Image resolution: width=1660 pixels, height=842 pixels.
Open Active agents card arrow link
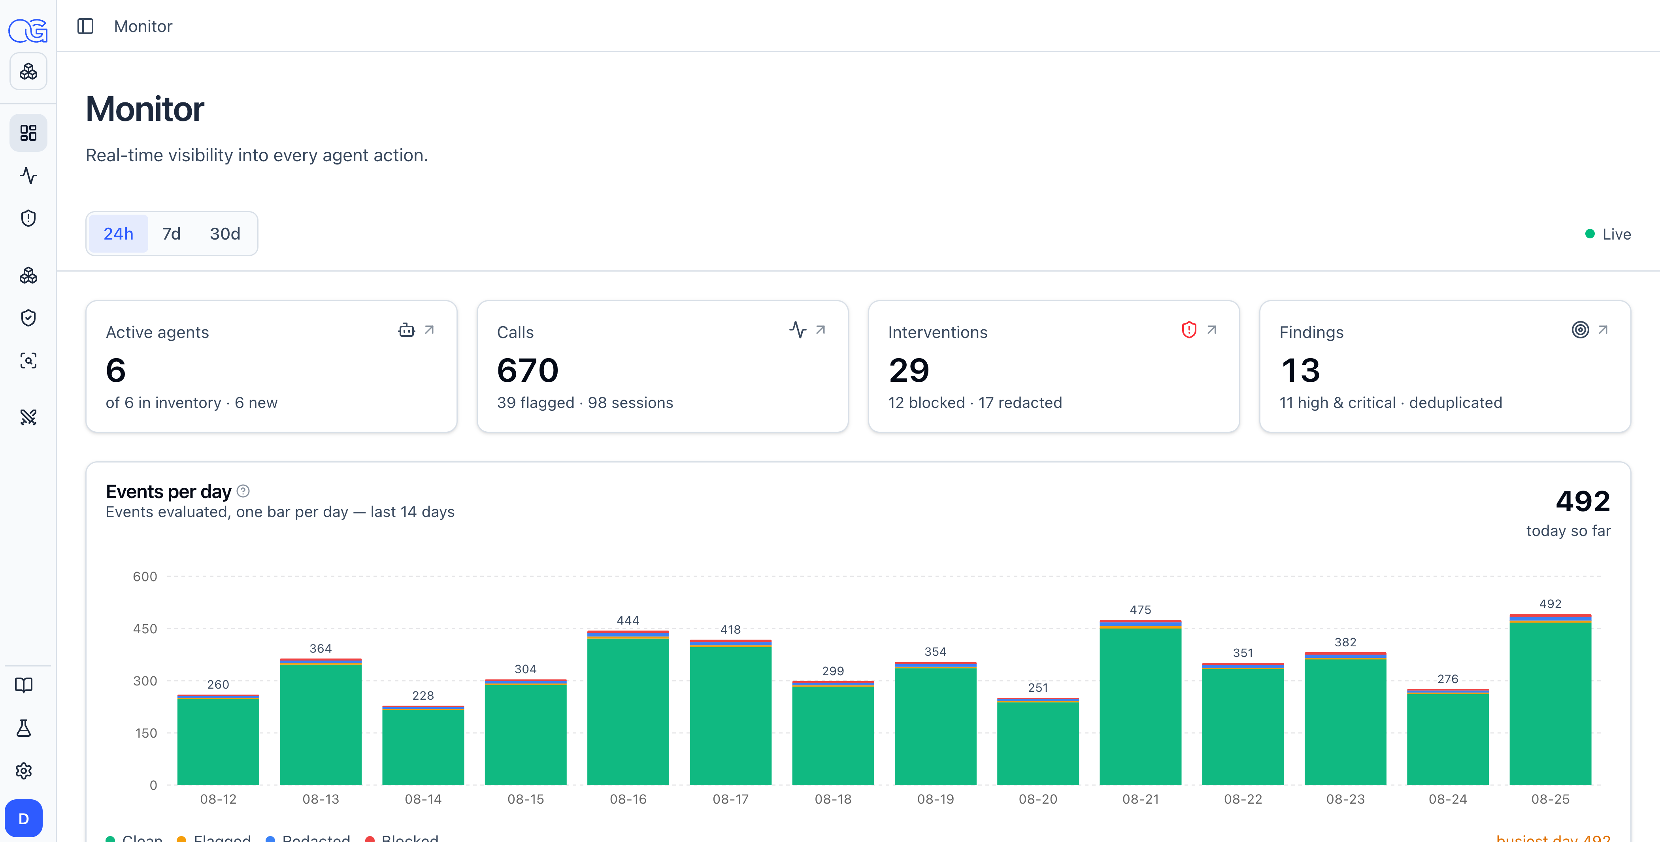pos(429,330)
